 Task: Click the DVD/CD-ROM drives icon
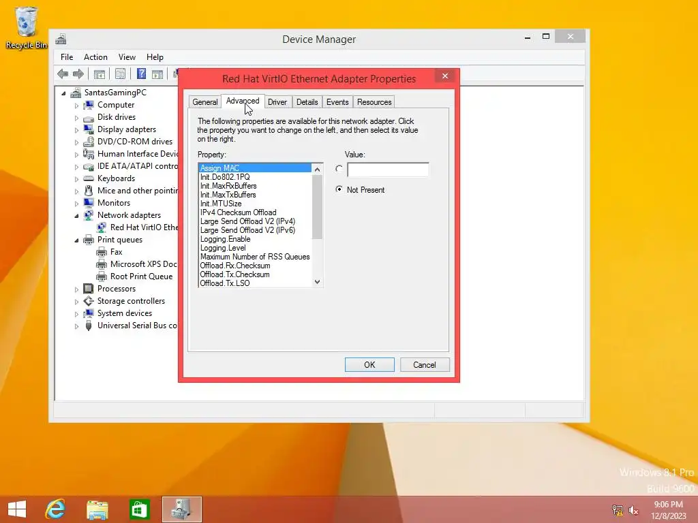[89, 142]
